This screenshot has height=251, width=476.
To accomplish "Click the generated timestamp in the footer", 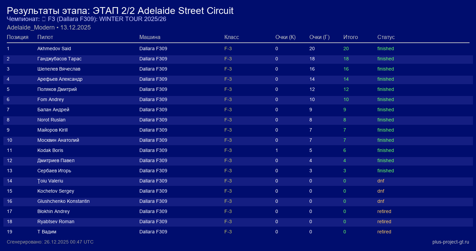I will click(x=50, y=242).
